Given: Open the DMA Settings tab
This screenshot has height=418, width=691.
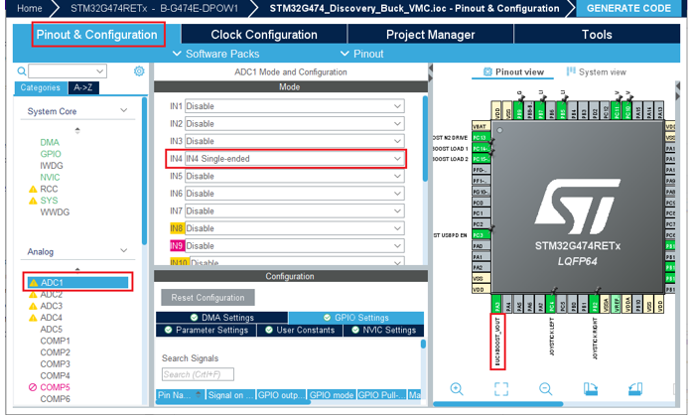Looking at the screenshot, I should coord(222,318).
